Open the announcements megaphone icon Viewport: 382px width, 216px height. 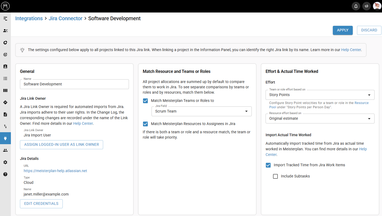(x=367, y=6)
